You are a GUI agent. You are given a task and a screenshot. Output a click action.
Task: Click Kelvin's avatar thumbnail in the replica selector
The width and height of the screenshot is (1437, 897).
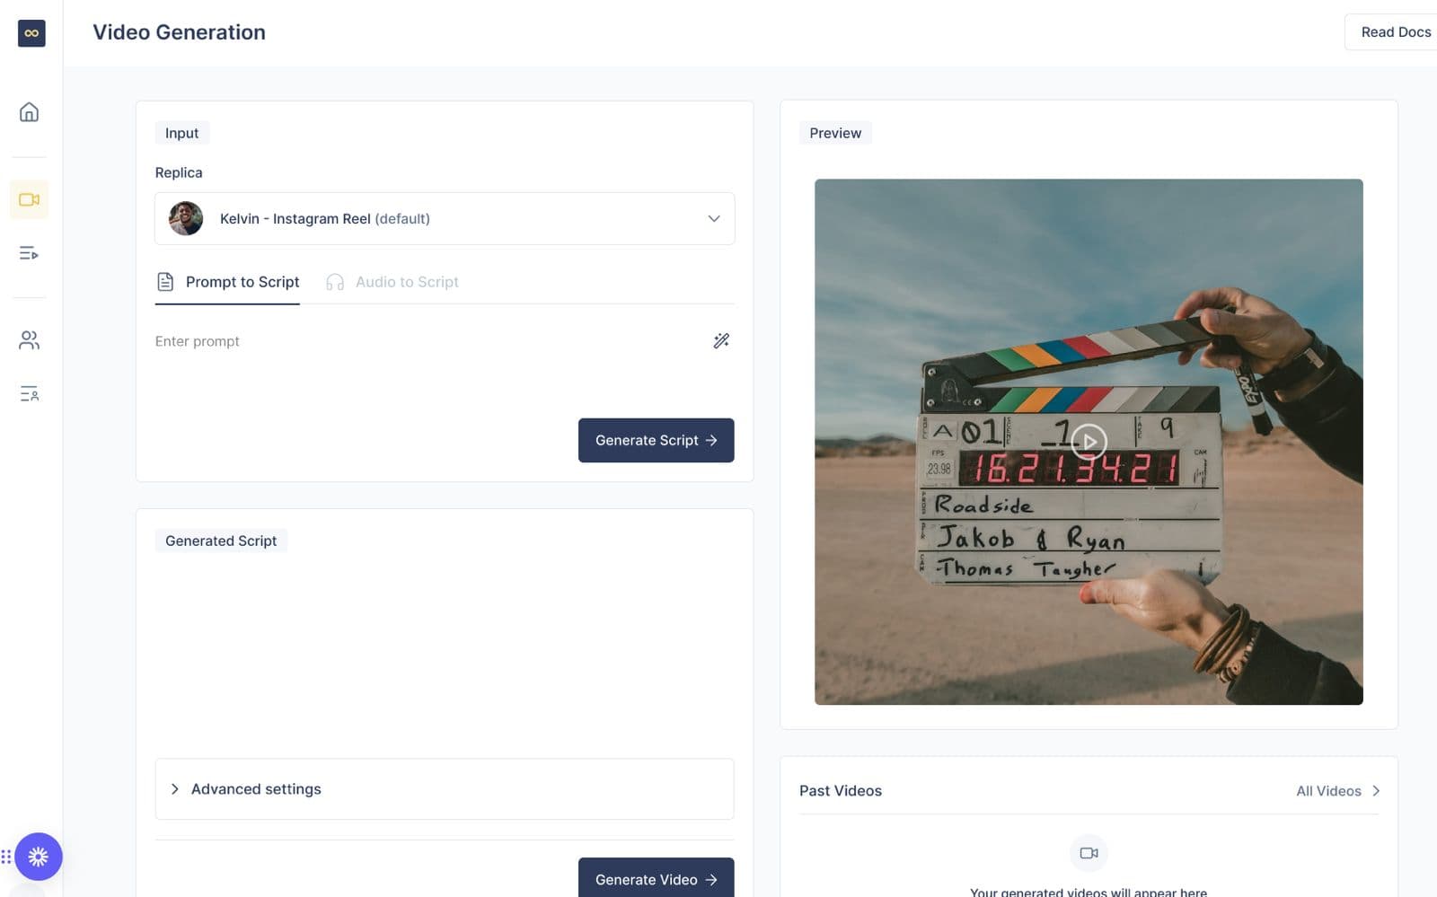click(186, 218)
